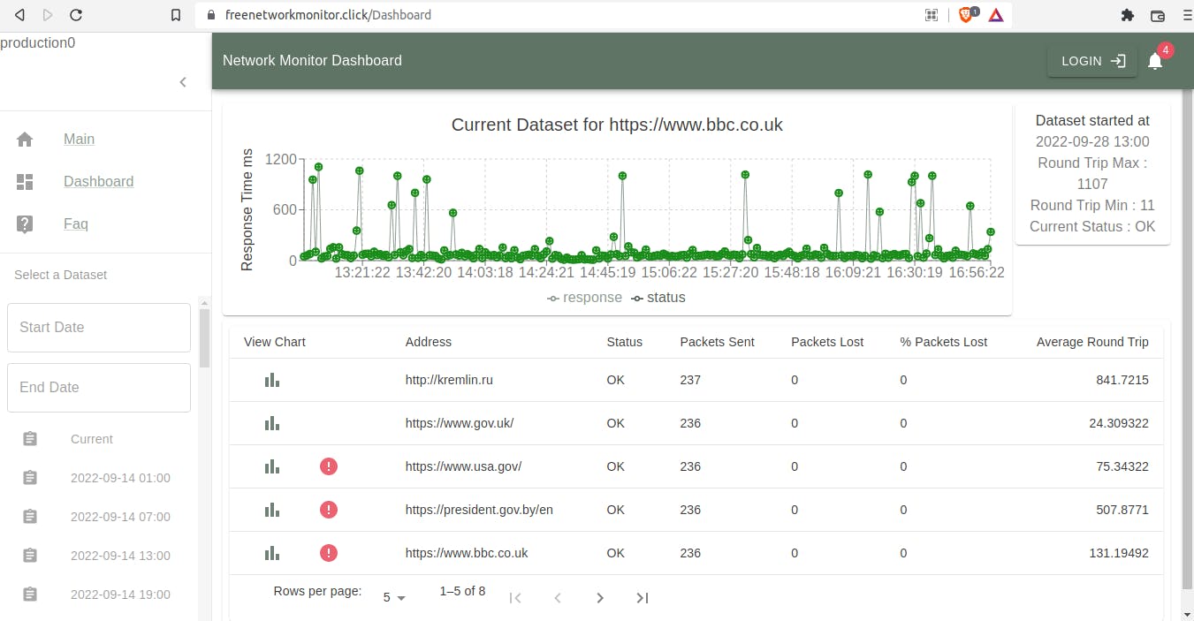
Task: Click the clipboard icon beside Current dataset
Action: click(x=29, y=438)
